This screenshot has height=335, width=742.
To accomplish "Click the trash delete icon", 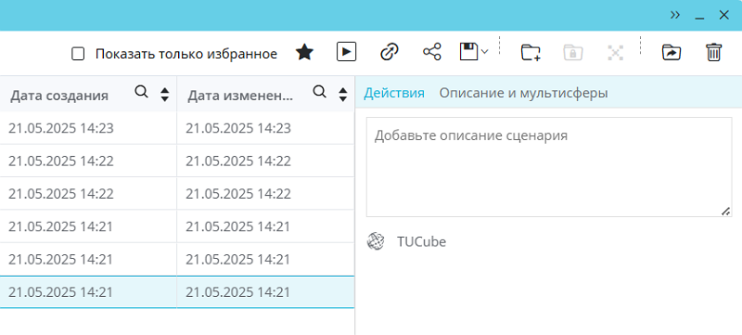I will (x=713, y=52).
